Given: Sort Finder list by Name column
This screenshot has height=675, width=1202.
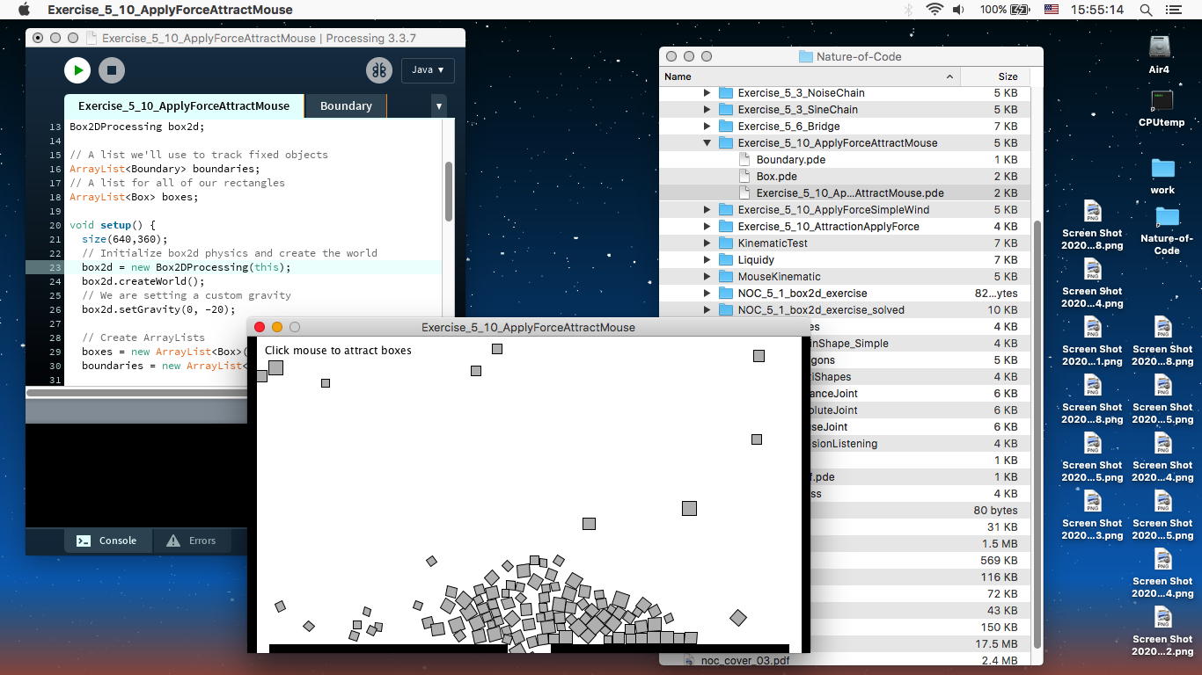Looking at the screenshot, I should pos(810,76).
